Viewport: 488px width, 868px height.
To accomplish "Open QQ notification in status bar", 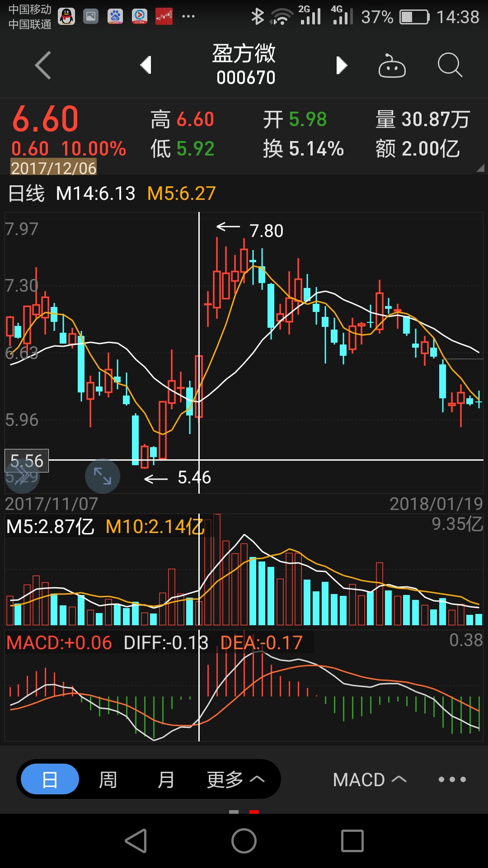I will tap(66, 17).
